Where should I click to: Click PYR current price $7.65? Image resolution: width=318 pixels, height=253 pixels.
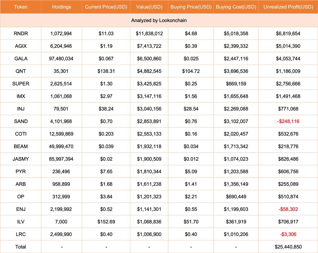(106, 172)
